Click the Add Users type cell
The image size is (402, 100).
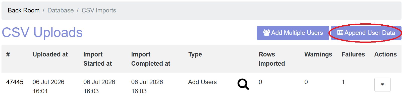click(x=202, y=82)
